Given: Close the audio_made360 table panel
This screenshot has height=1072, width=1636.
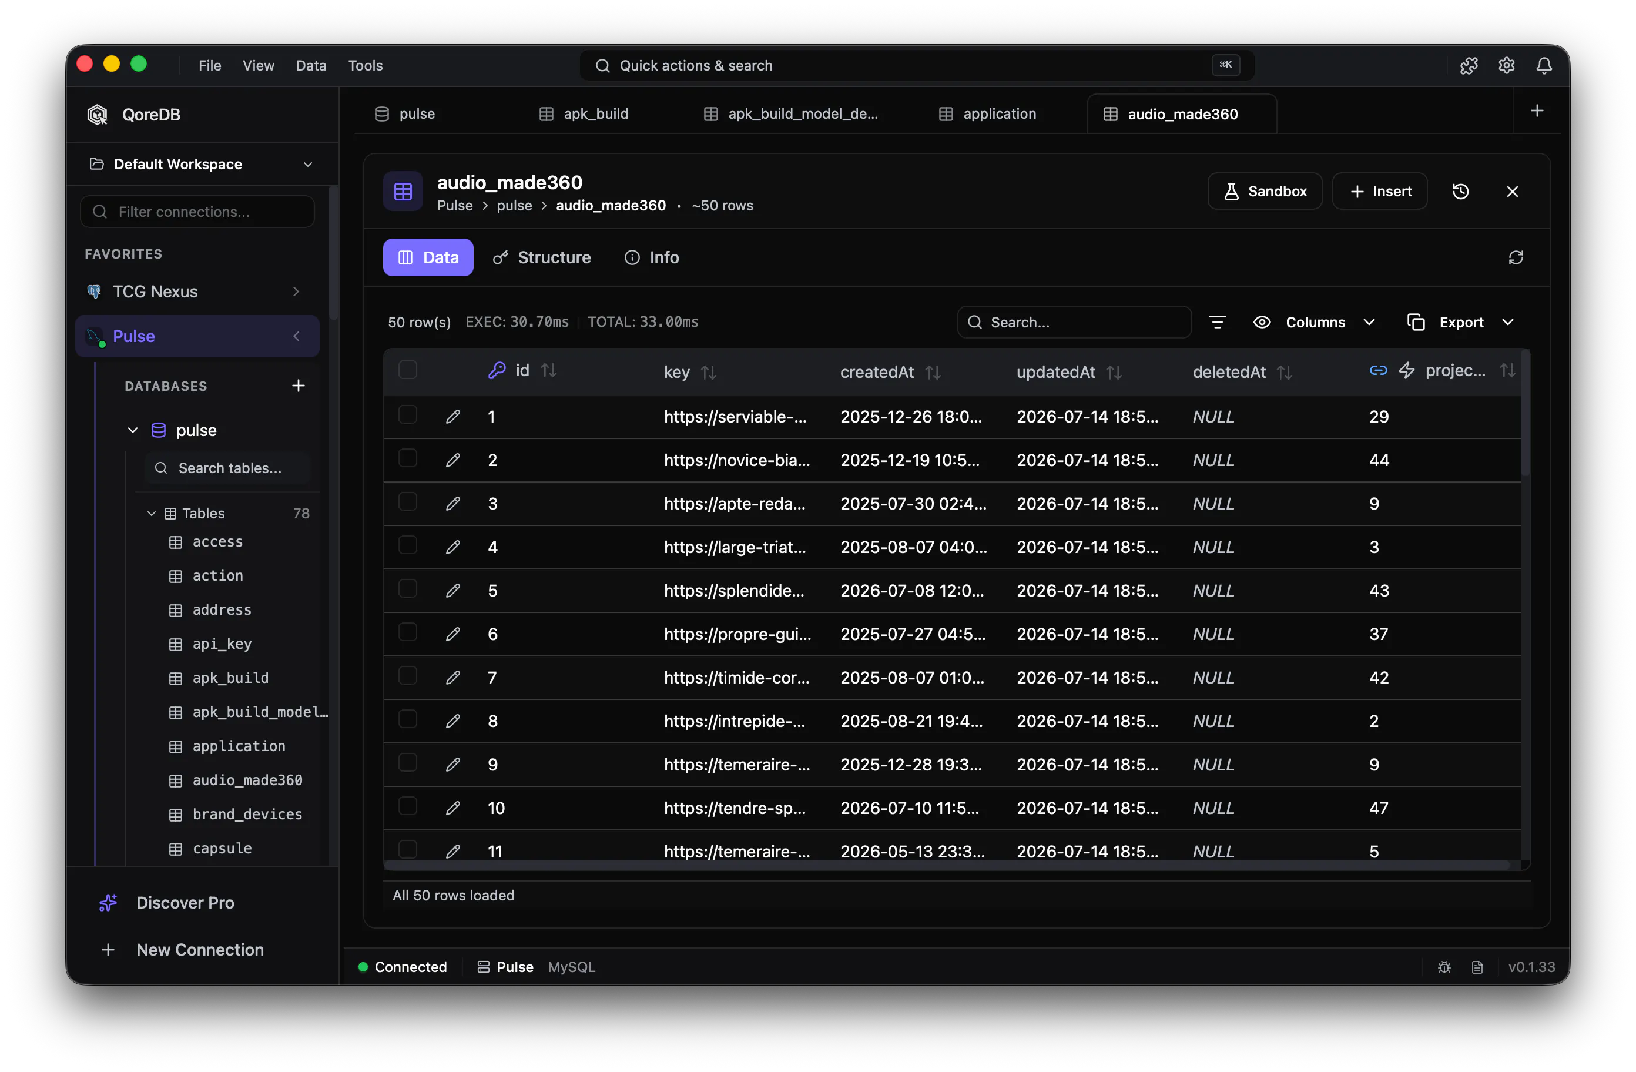Looking at the screenshot, I should click(1512, 191).
